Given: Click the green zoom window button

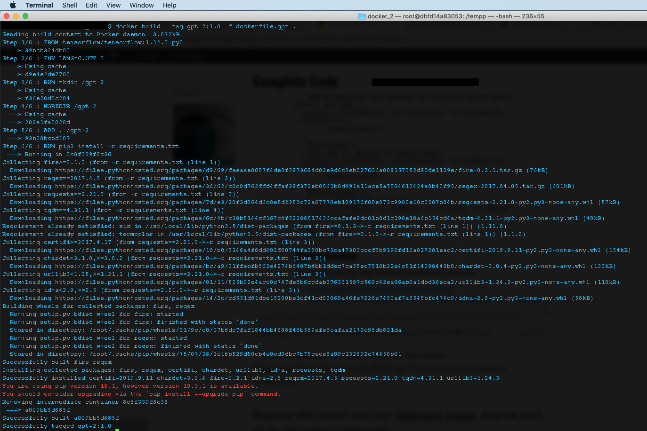Looking at the screenshot, I should 25,16.
